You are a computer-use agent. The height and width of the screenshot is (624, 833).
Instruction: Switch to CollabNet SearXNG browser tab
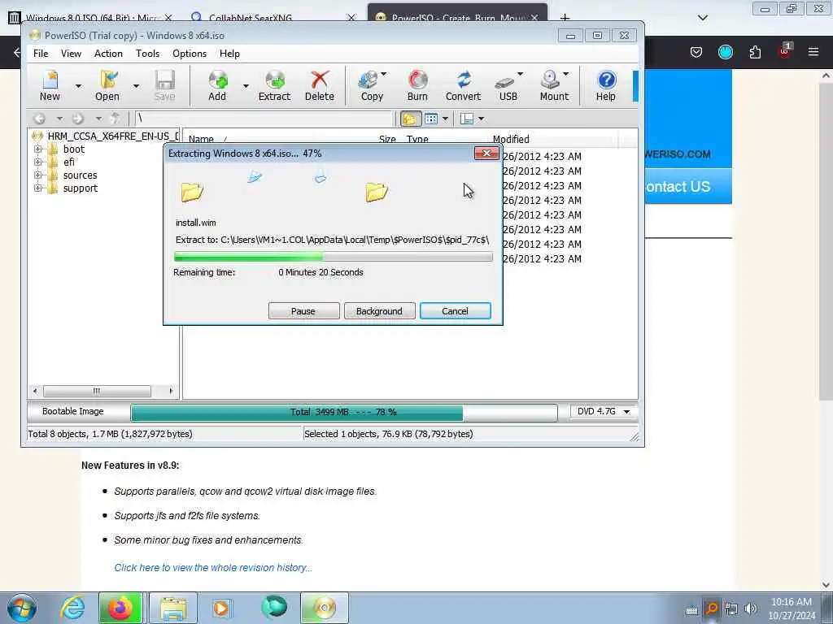pyautogui.click(x=273, y=18)
